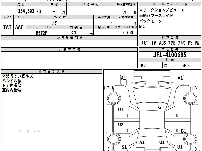Viewport: 202px width, 151px height.
Task: Click the color code B572P
Action: coord(42,33)
